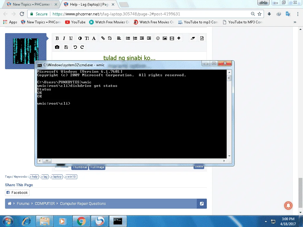Select cmd window in taskbar

[x=118, y=221]
